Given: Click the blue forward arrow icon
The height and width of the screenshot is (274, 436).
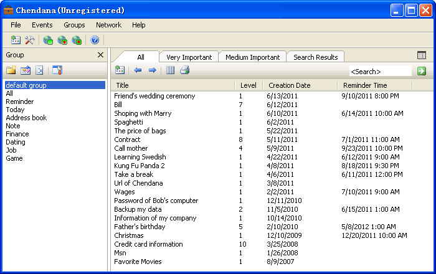Looking at the screenshot, I should point(152,70).
